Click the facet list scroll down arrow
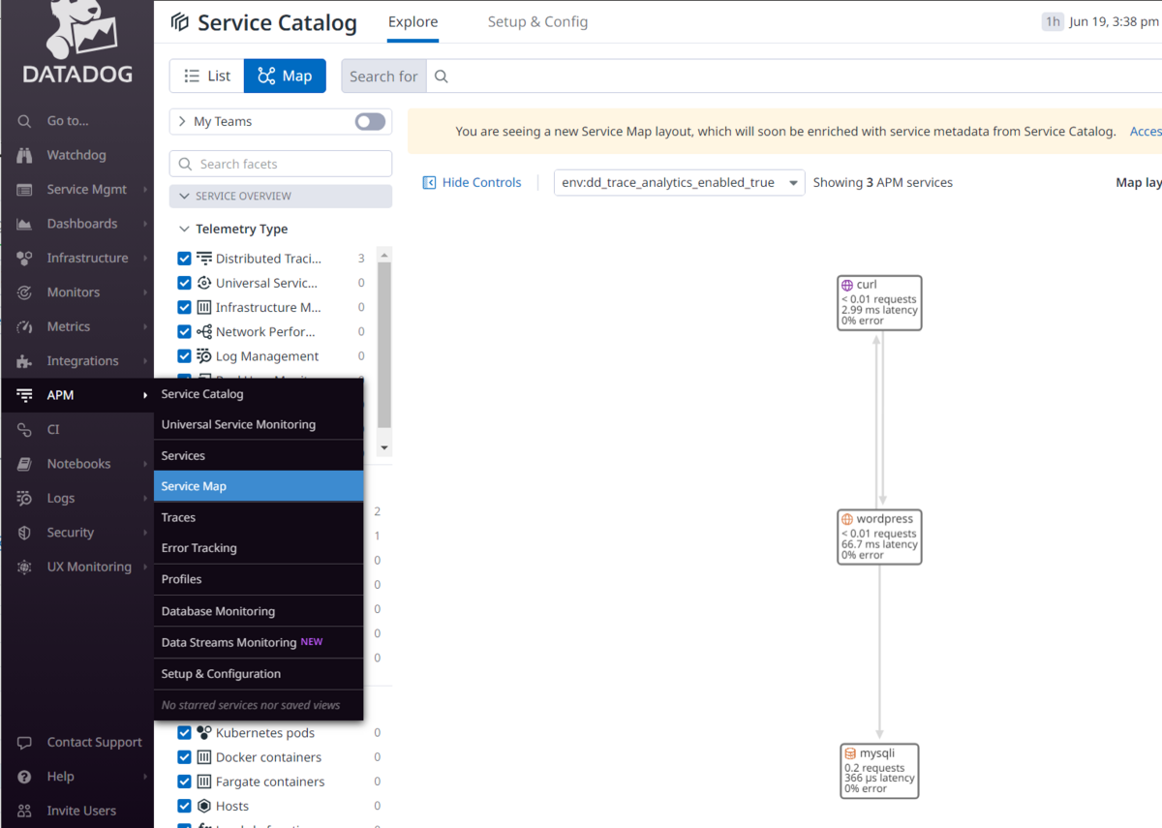The image size is (1162, 828). click(384, 447)
